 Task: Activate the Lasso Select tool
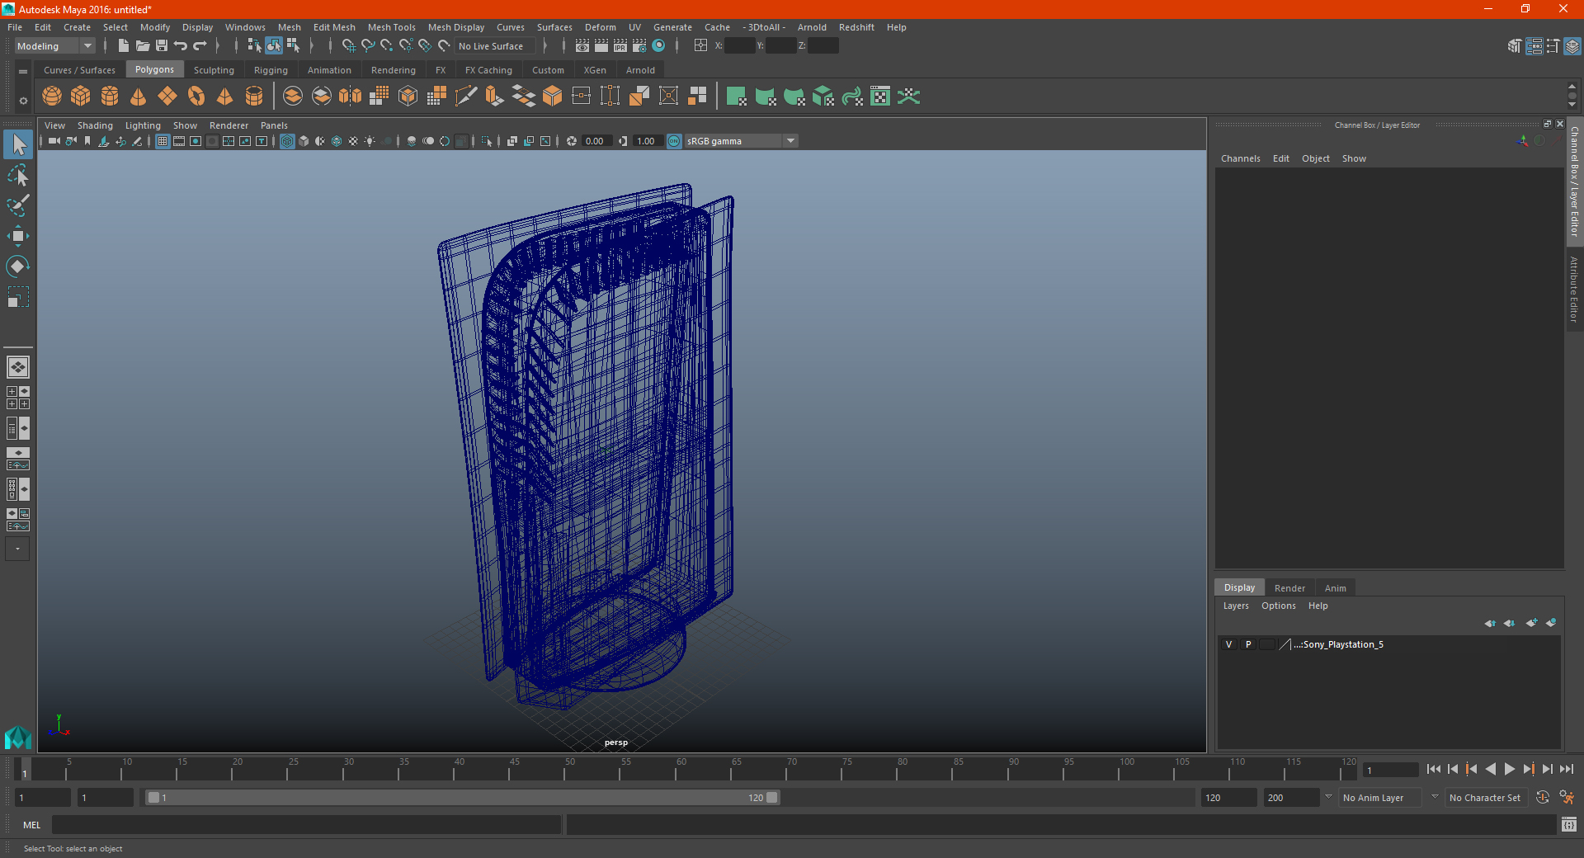18,176
